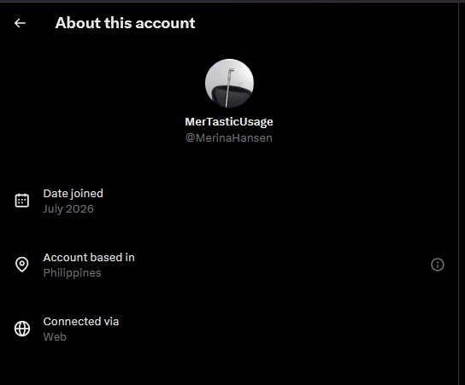Click the location pin icon
Image resolution: width=465 pixels, height=385 pixels.
click(x=22, y=265)
